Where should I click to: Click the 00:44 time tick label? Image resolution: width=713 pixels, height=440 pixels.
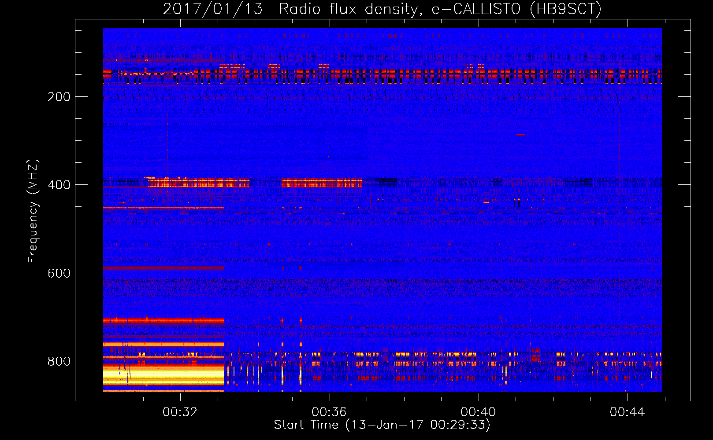point(628,412)
